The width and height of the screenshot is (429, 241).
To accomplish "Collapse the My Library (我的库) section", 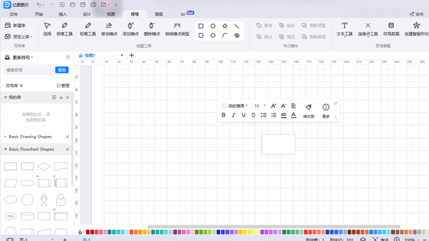I will (6, 98).
